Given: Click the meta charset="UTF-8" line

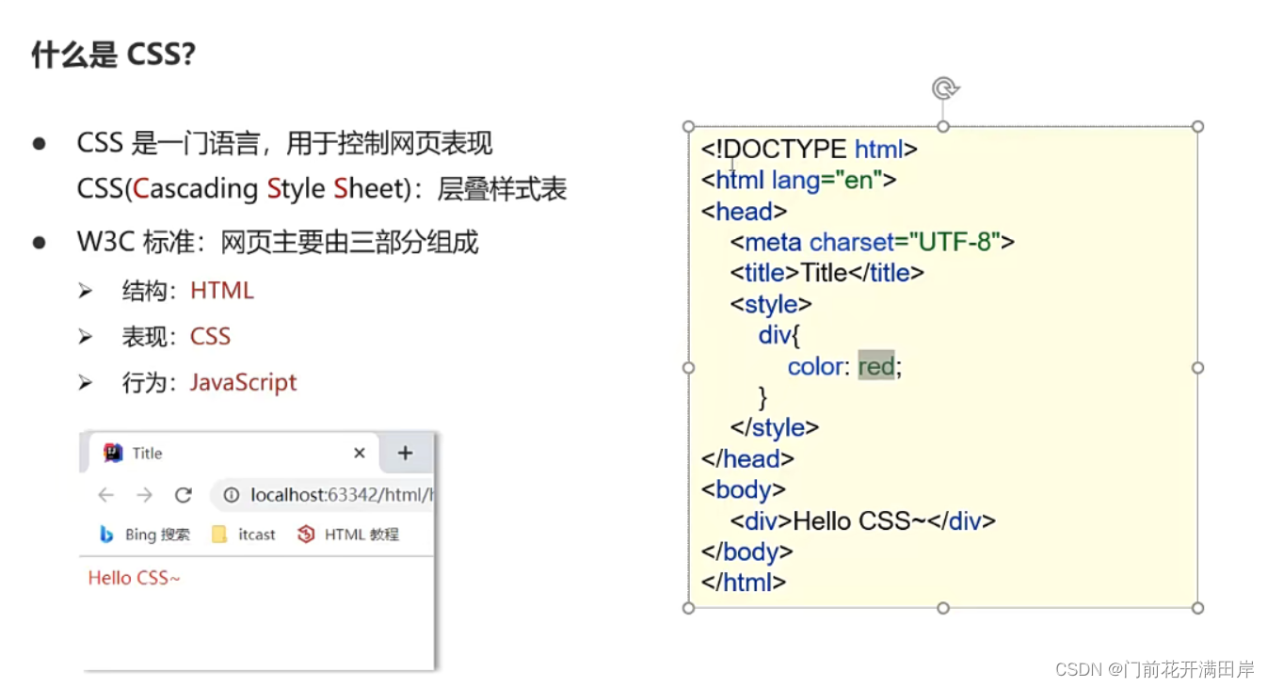Looking at the screenshot, I should pyautogui.click(x=873, y=242).
